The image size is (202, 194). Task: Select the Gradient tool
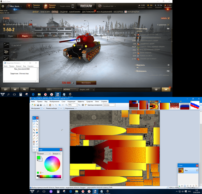coord(37,133)
